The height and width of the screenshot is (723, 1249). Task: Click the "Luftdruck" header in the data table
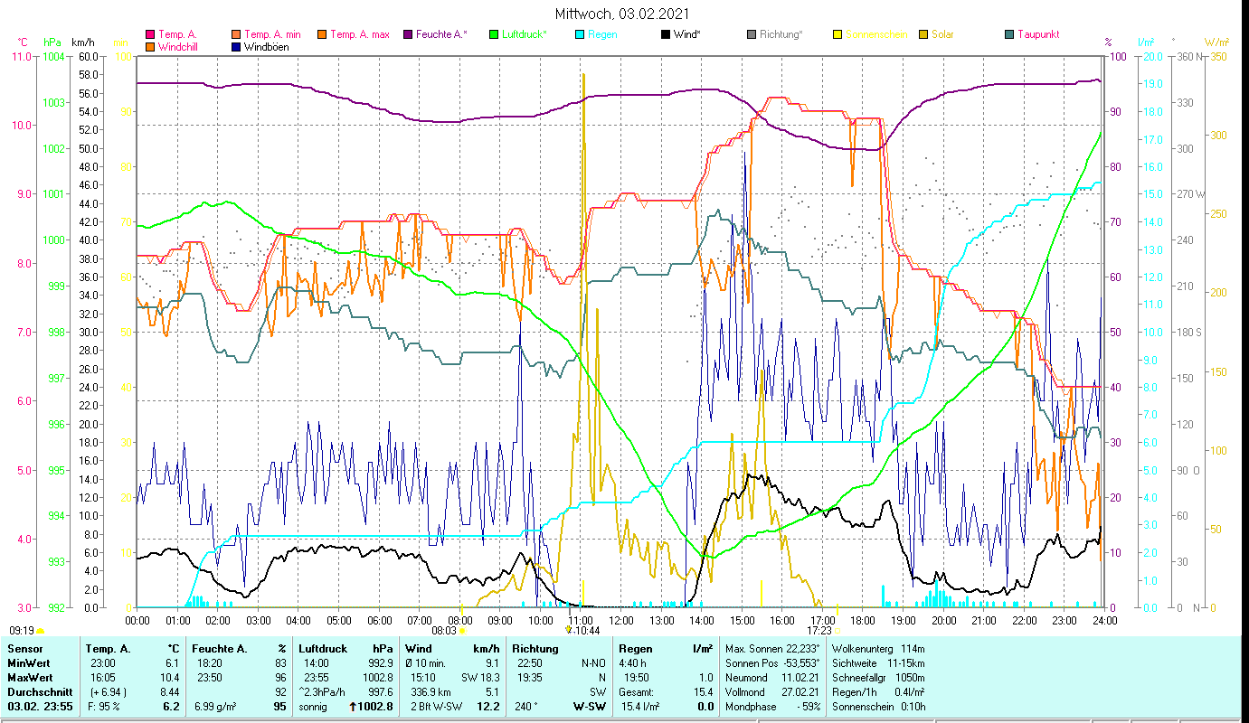point(325,648)
